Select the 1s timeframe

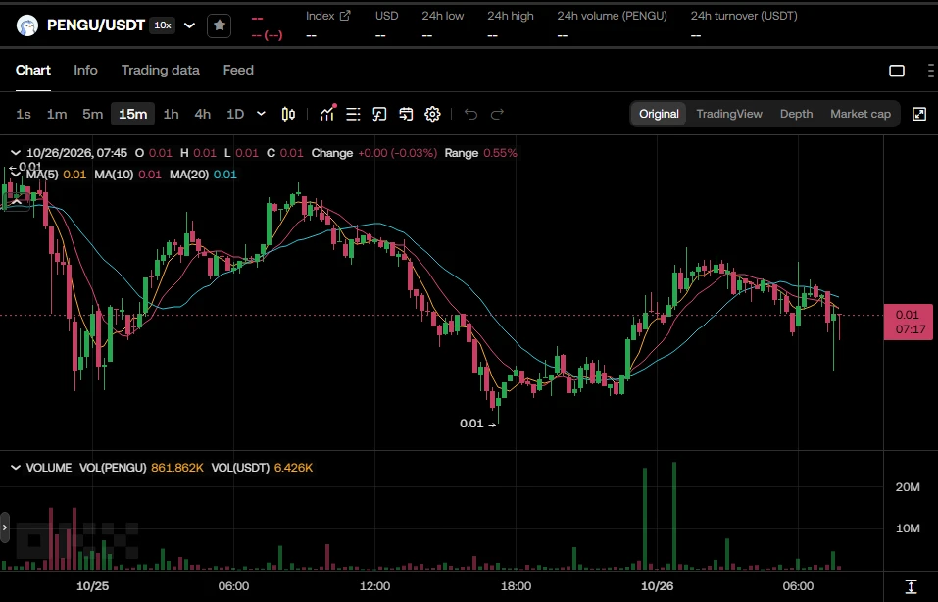click(x=24, y=114)
